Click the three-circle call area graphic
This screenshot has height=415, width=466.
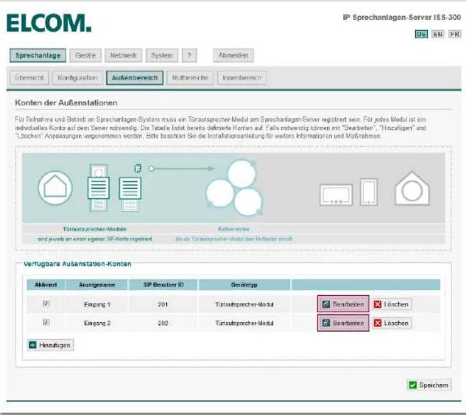[235, 188]
